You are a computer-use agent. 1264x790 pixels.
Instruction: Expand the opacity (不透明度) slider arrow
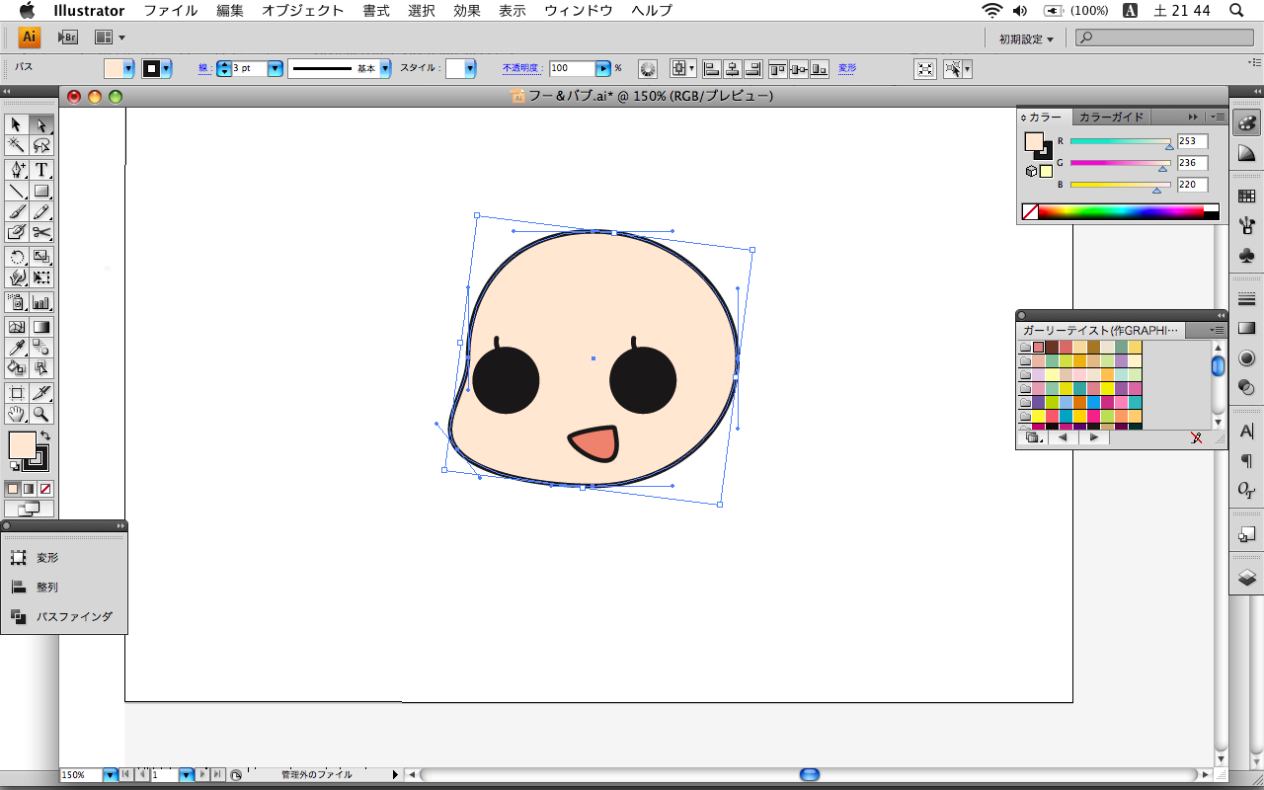click(602, 68)
